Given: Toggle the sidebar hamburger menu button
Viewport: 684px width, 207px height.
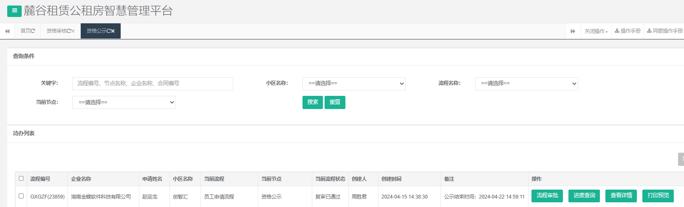Looking at the screenshot, I should click(14, 11).
